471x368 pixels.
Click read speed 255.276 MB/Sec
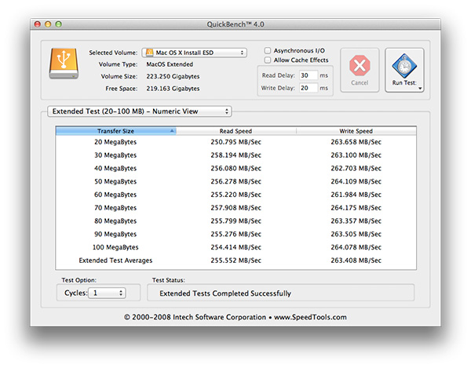click(x=235, y=234)
